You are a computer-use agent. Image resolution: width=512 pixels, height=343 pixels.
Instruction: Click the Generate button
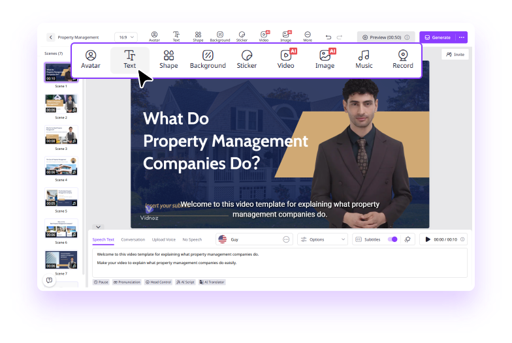[x=438, y=37]
